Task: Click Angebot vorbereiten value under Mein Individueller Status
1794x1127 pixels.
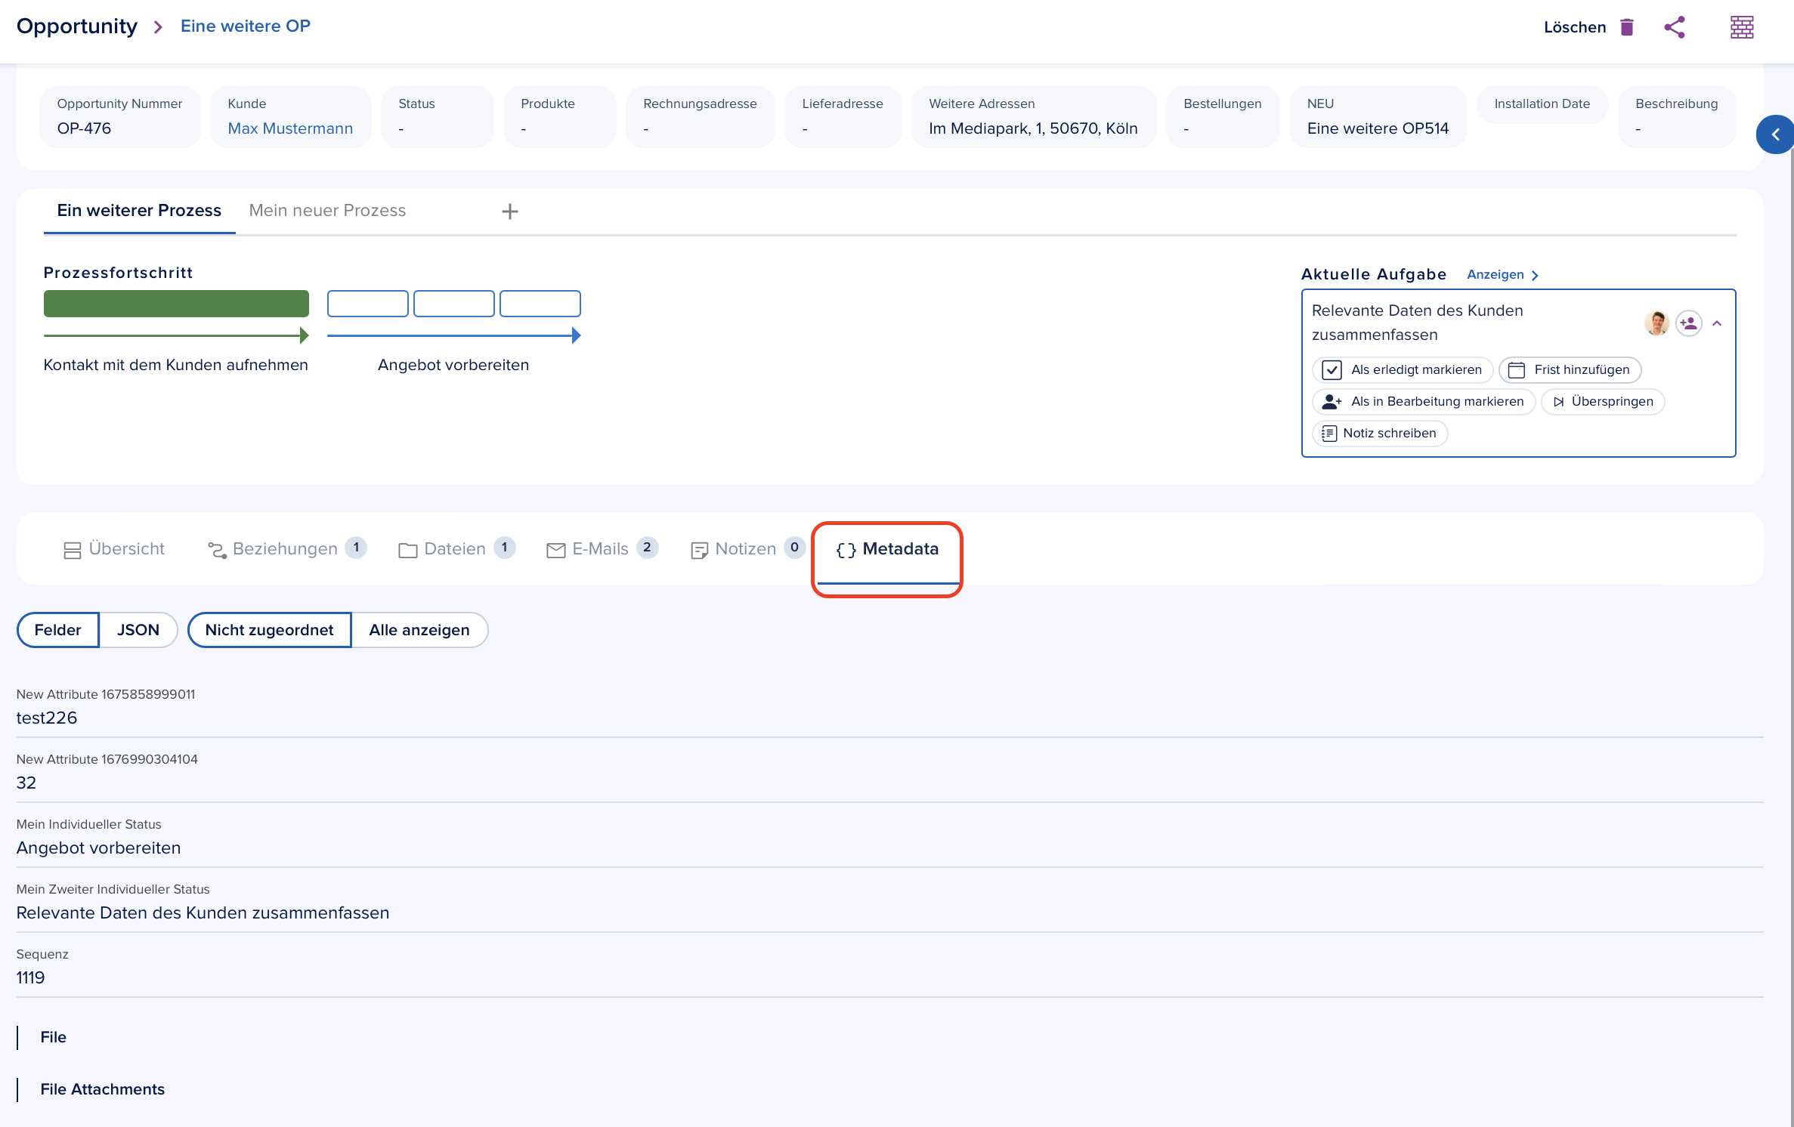Action: click(x=99, y=848)
